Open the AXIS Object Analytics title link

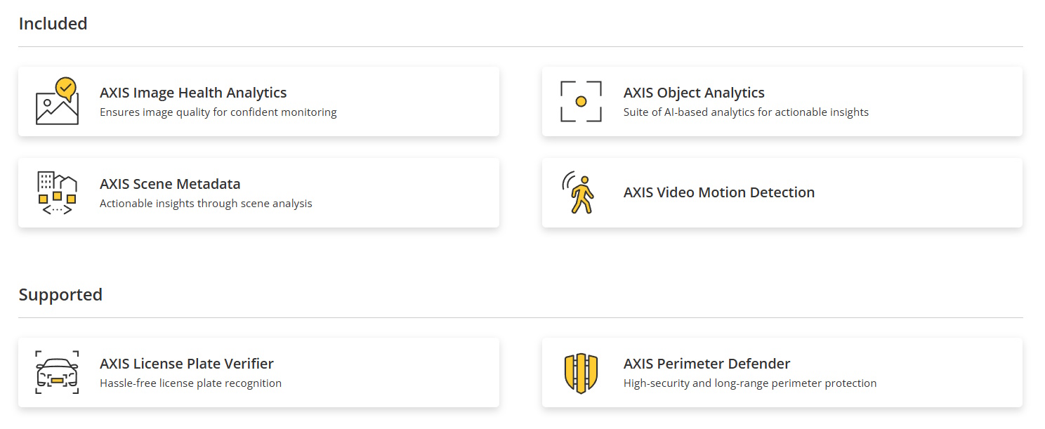(694, 93)
